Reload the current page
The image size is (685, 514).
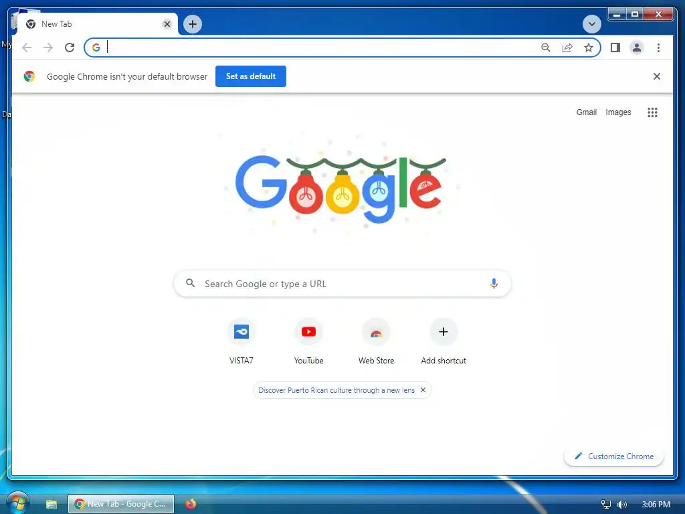coord(70,48)
